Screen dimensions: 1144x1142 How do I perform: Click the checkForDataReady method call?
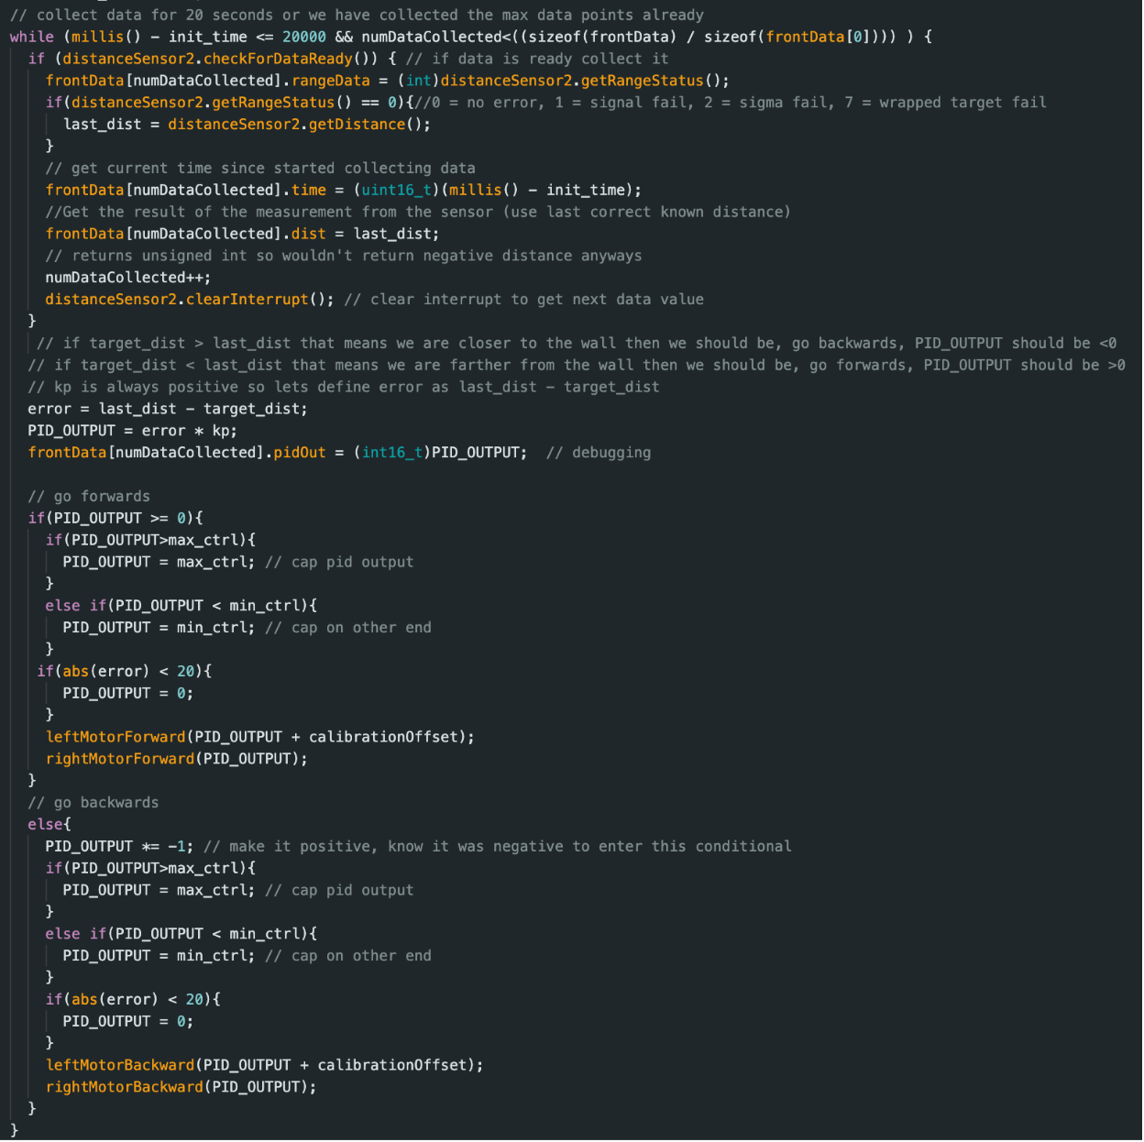coord(278,59)
